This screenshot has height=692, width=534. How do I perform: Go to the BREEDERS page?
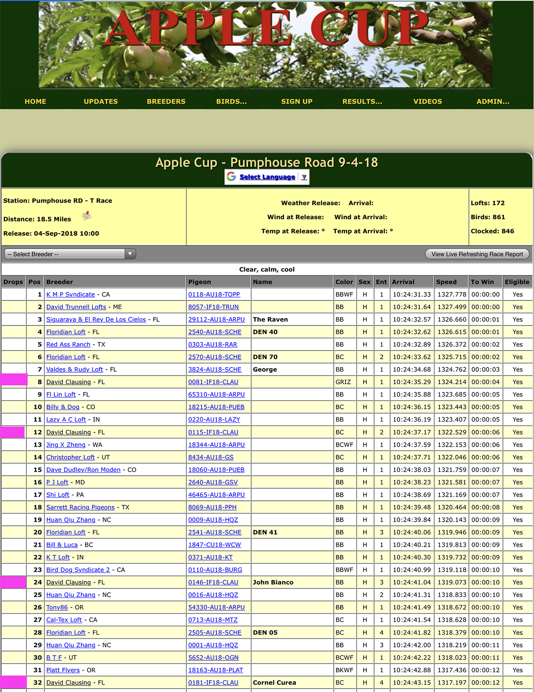tap(166, 101)
